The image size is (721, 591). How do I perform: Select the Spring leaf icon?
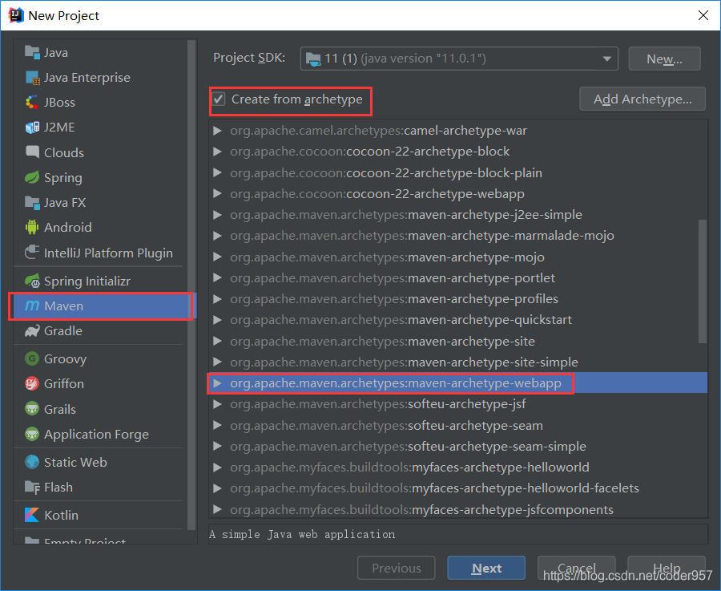32,178
